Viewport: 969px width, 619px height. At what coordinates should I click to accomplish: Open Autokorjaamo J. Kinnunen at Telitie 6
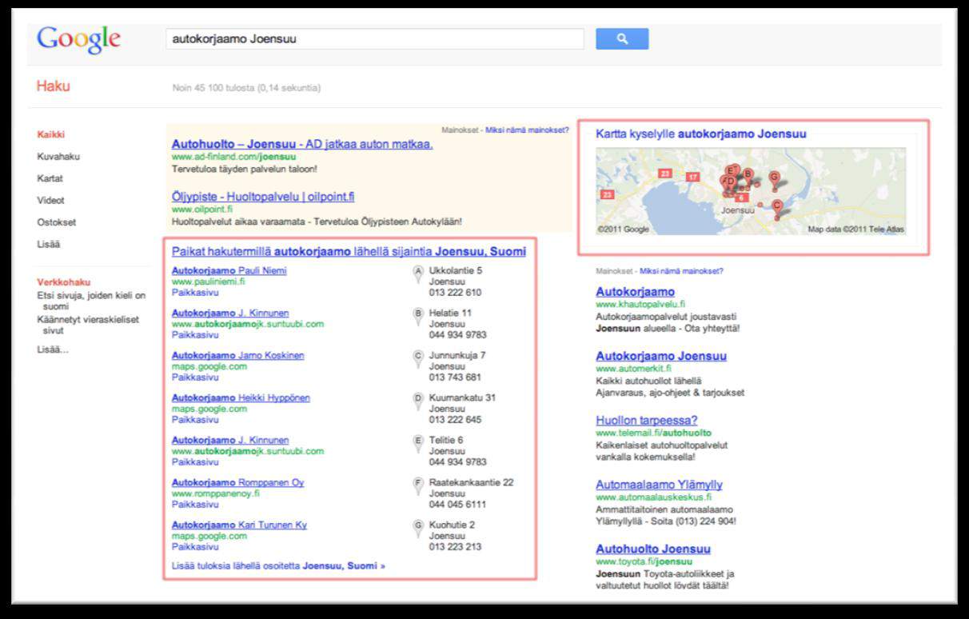pyautogui.click(x=230, y=440)
